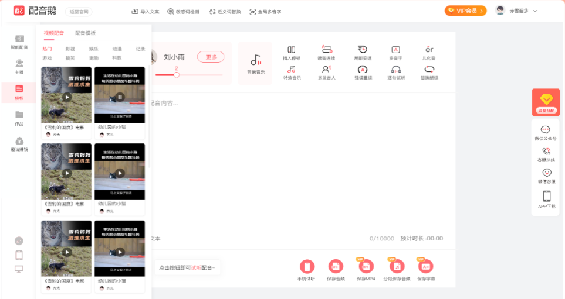Click into the 配音内容 text input area
565x299 pixels.
coord(303,166)
